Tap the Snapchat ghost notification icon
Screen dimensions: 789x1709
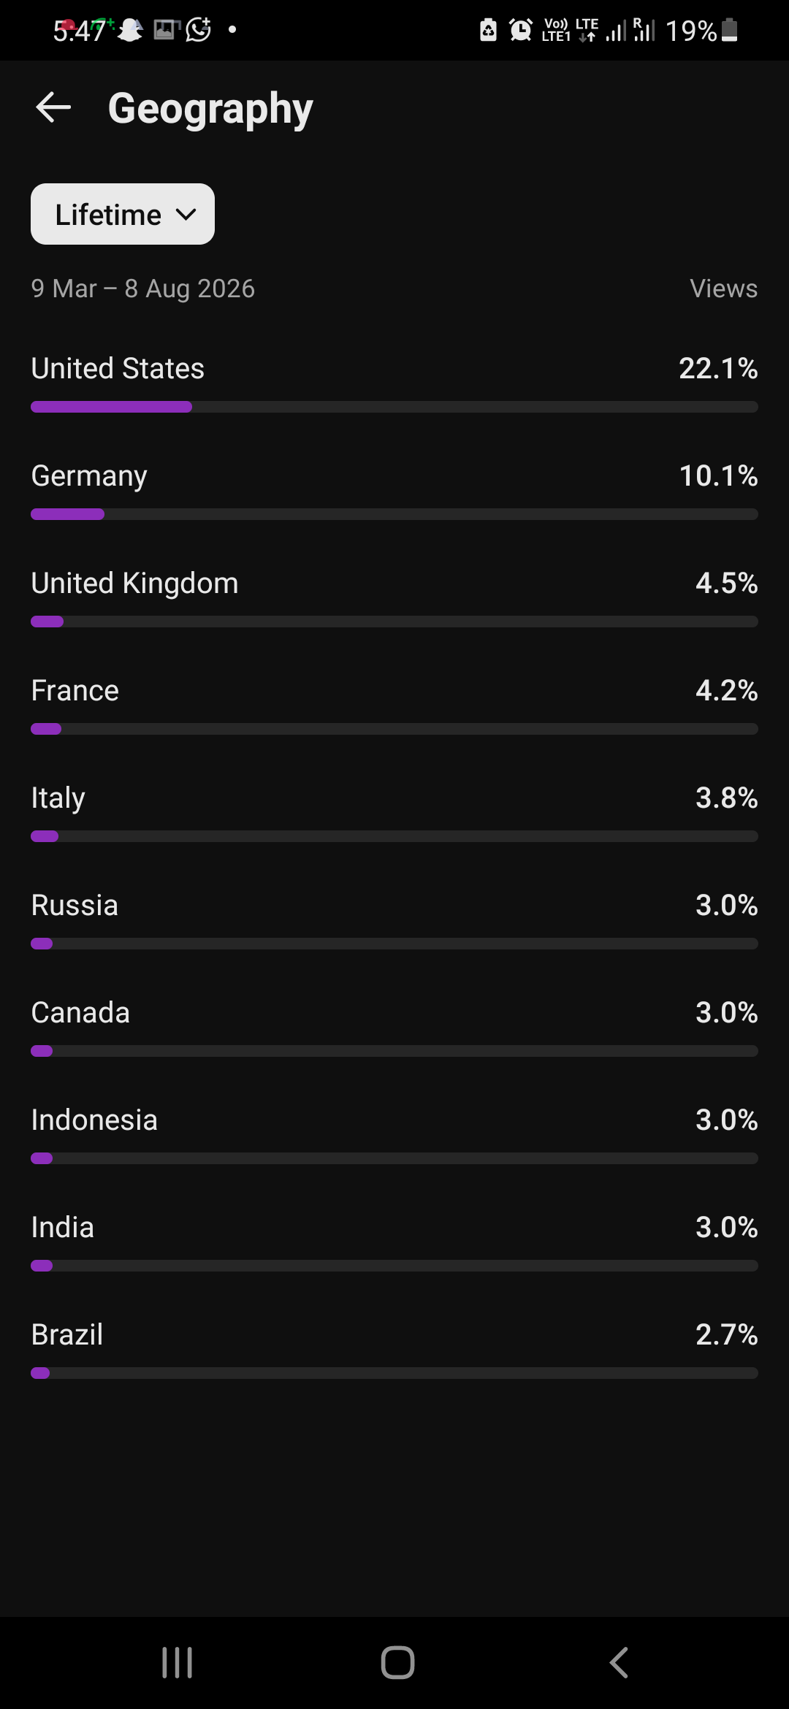click(x=131, y=30)
